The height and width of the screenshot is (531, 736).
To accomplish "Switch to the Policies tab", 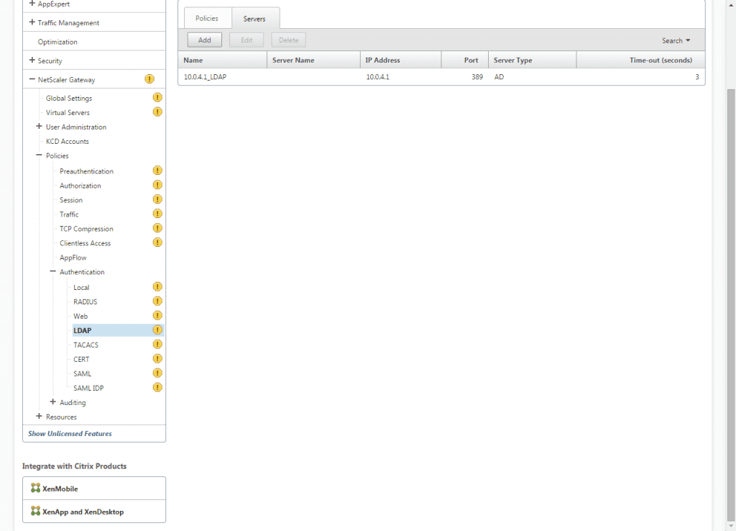I will point(208,17).
